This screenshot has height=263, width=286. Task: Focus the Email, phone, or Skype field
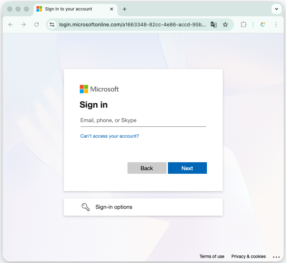click(143, 120)
